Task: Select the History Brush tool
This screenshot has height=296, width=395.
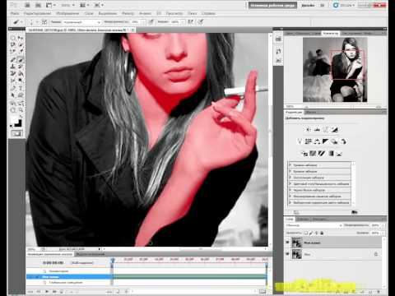Action: click(x=21, y=67)
